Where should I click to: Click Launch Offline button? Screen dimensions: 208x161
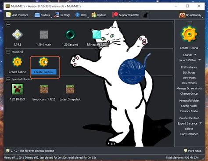(187, 60)
